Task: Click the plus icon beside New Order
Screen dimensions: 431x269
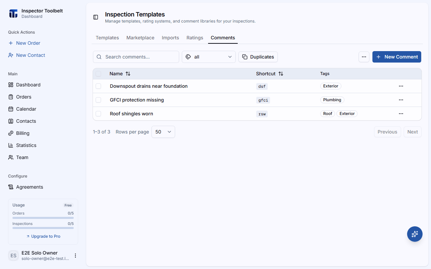Action: pos(11,43)
